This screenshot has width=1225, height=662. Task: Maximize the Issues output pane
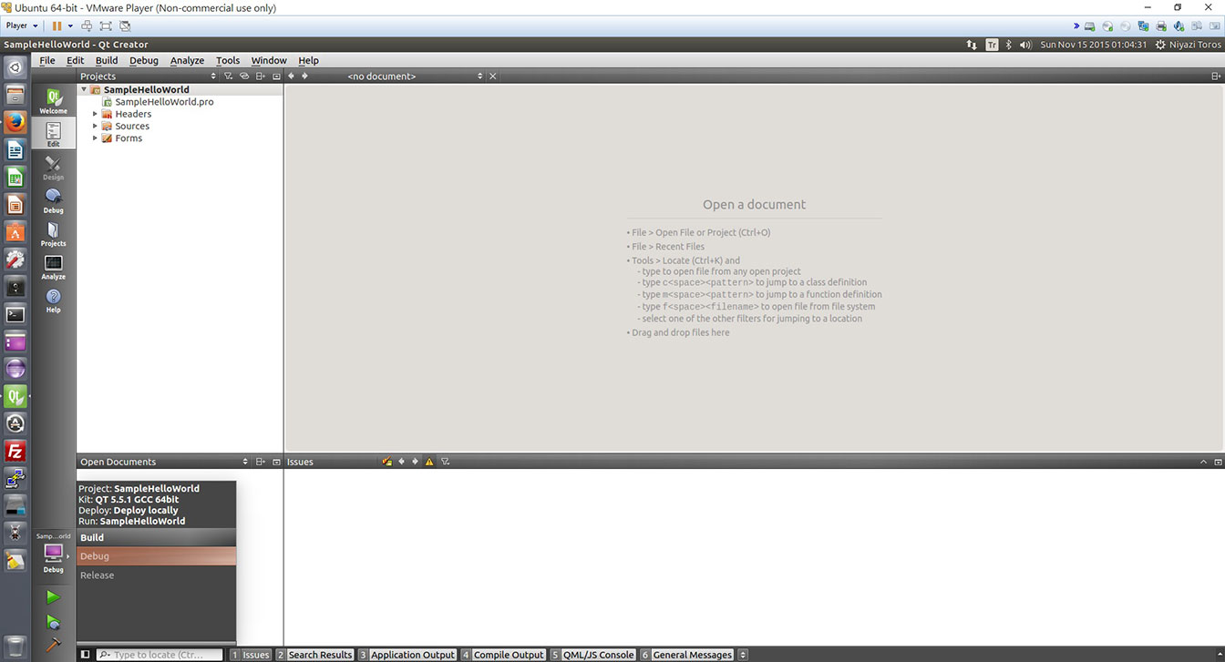[x=1204, y=462]
